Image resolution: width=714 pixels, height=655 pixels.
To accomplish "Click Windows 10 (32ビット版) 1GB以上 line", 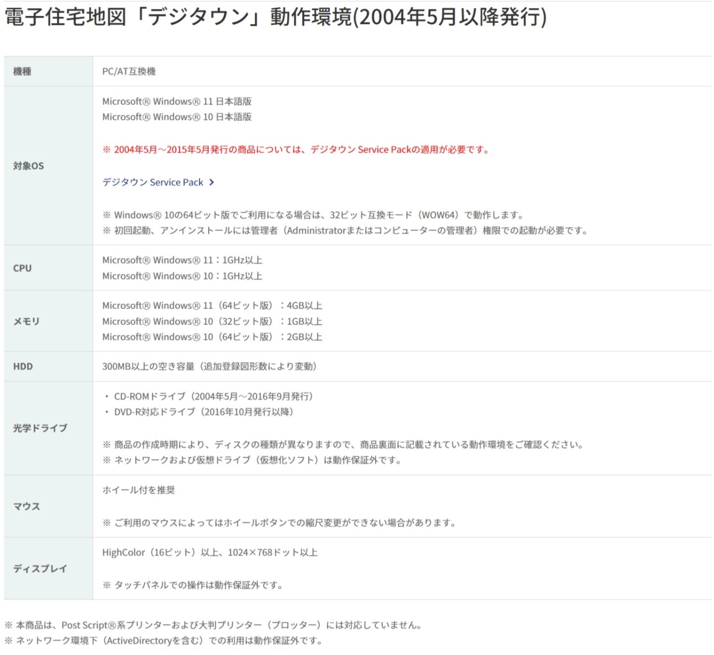I will pyautogui.click(x=212, y=321).
